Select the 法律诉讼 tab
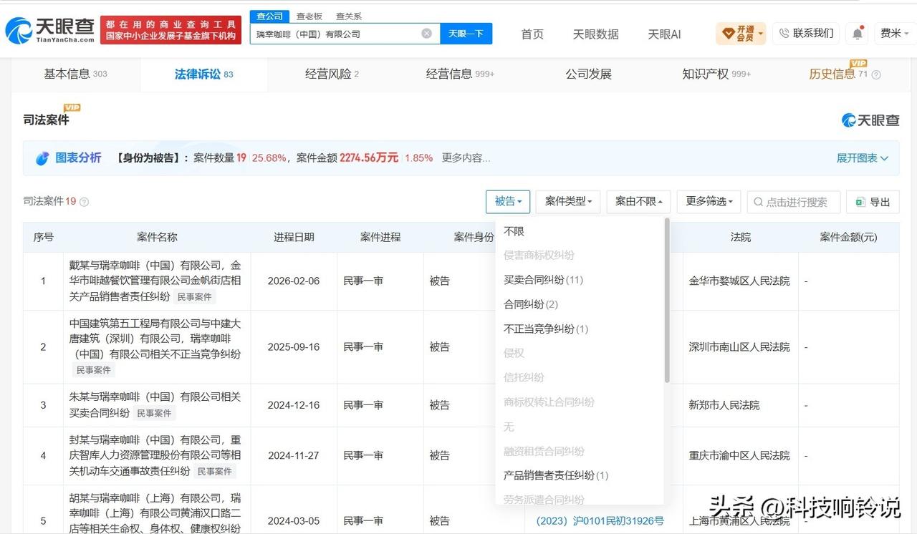Screen dimensions: 917x534 (203, 74)
